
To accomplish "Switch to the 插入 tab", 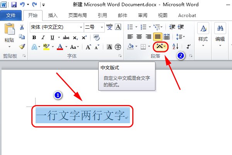I will coord(53,15).
